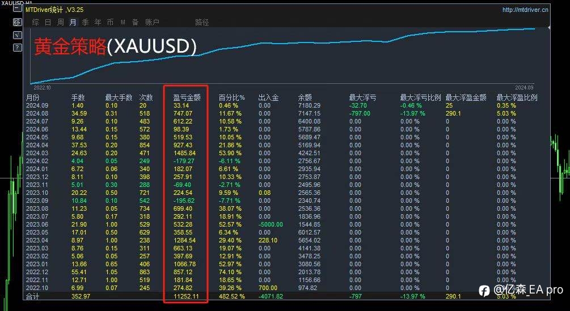Click the 出入金 column header
Viewport: 570px width, 311px height.
(268, 97)
